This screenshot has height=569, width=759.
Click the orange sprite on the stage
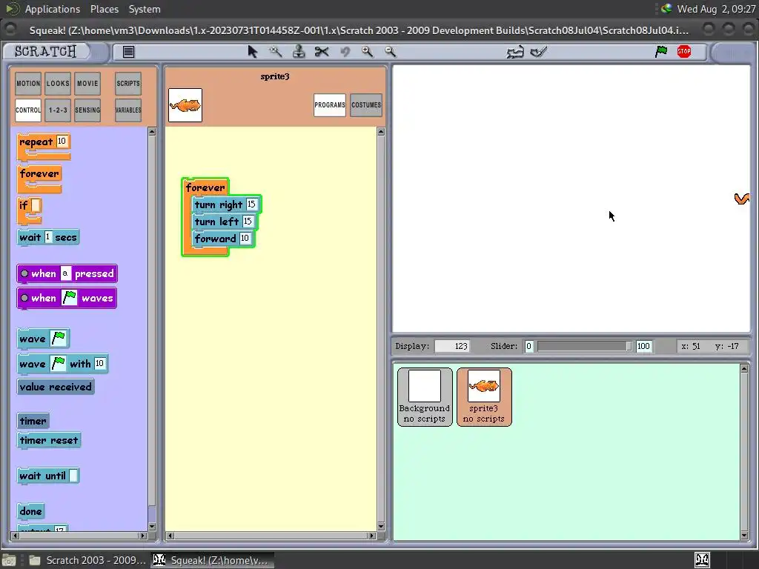point(742,199)
